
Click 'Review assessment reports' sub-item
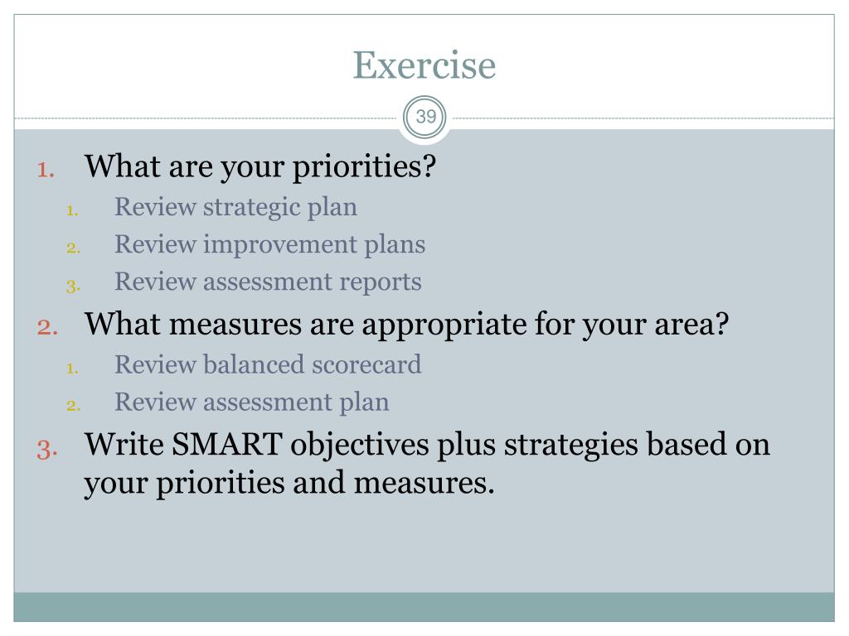pos(268,282)
